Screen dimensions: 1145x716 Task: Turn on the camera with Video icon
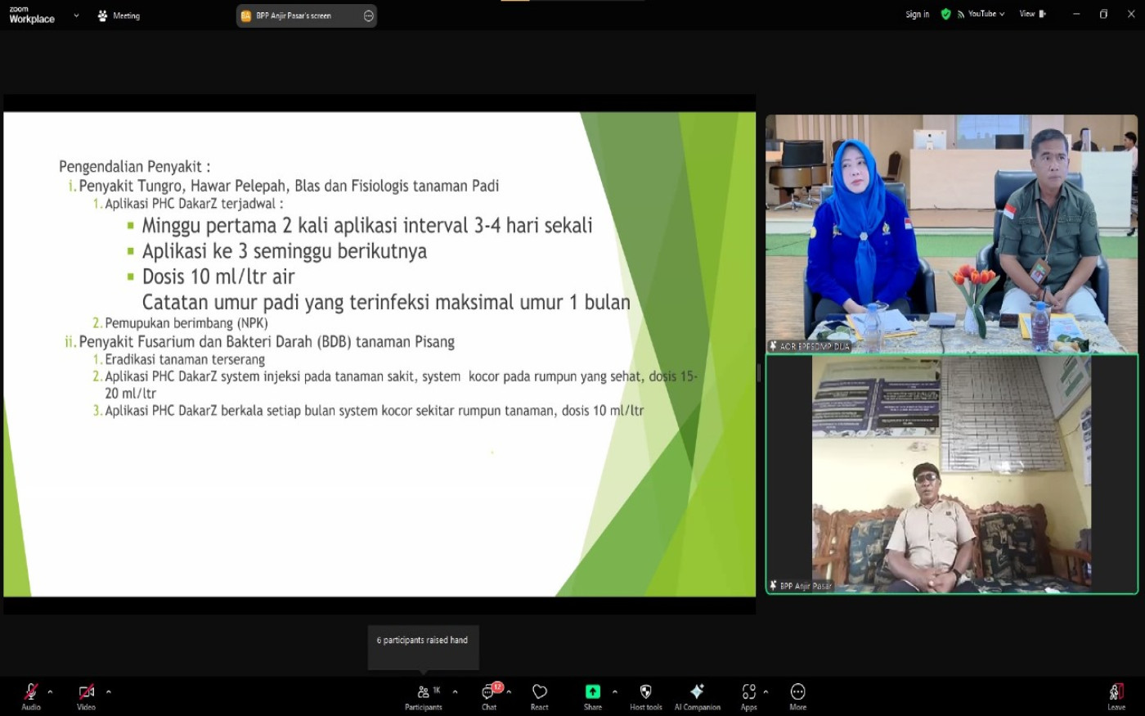[x=86, y=692]
